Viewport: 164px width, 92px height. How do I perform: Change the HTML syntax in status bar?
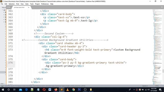tap(157, 86)
